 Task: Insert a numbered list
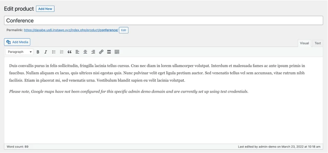(61, 52)
